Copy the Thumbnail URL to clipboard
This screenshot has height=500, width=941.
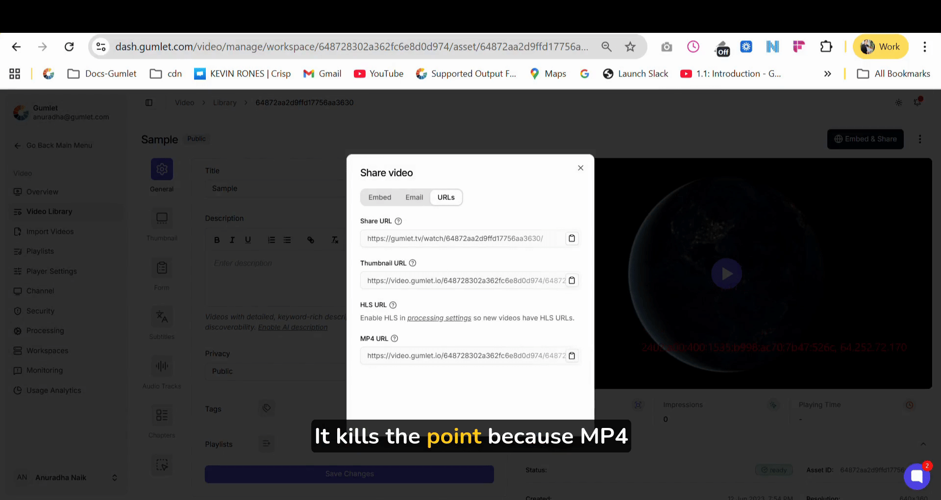point(571,280)
